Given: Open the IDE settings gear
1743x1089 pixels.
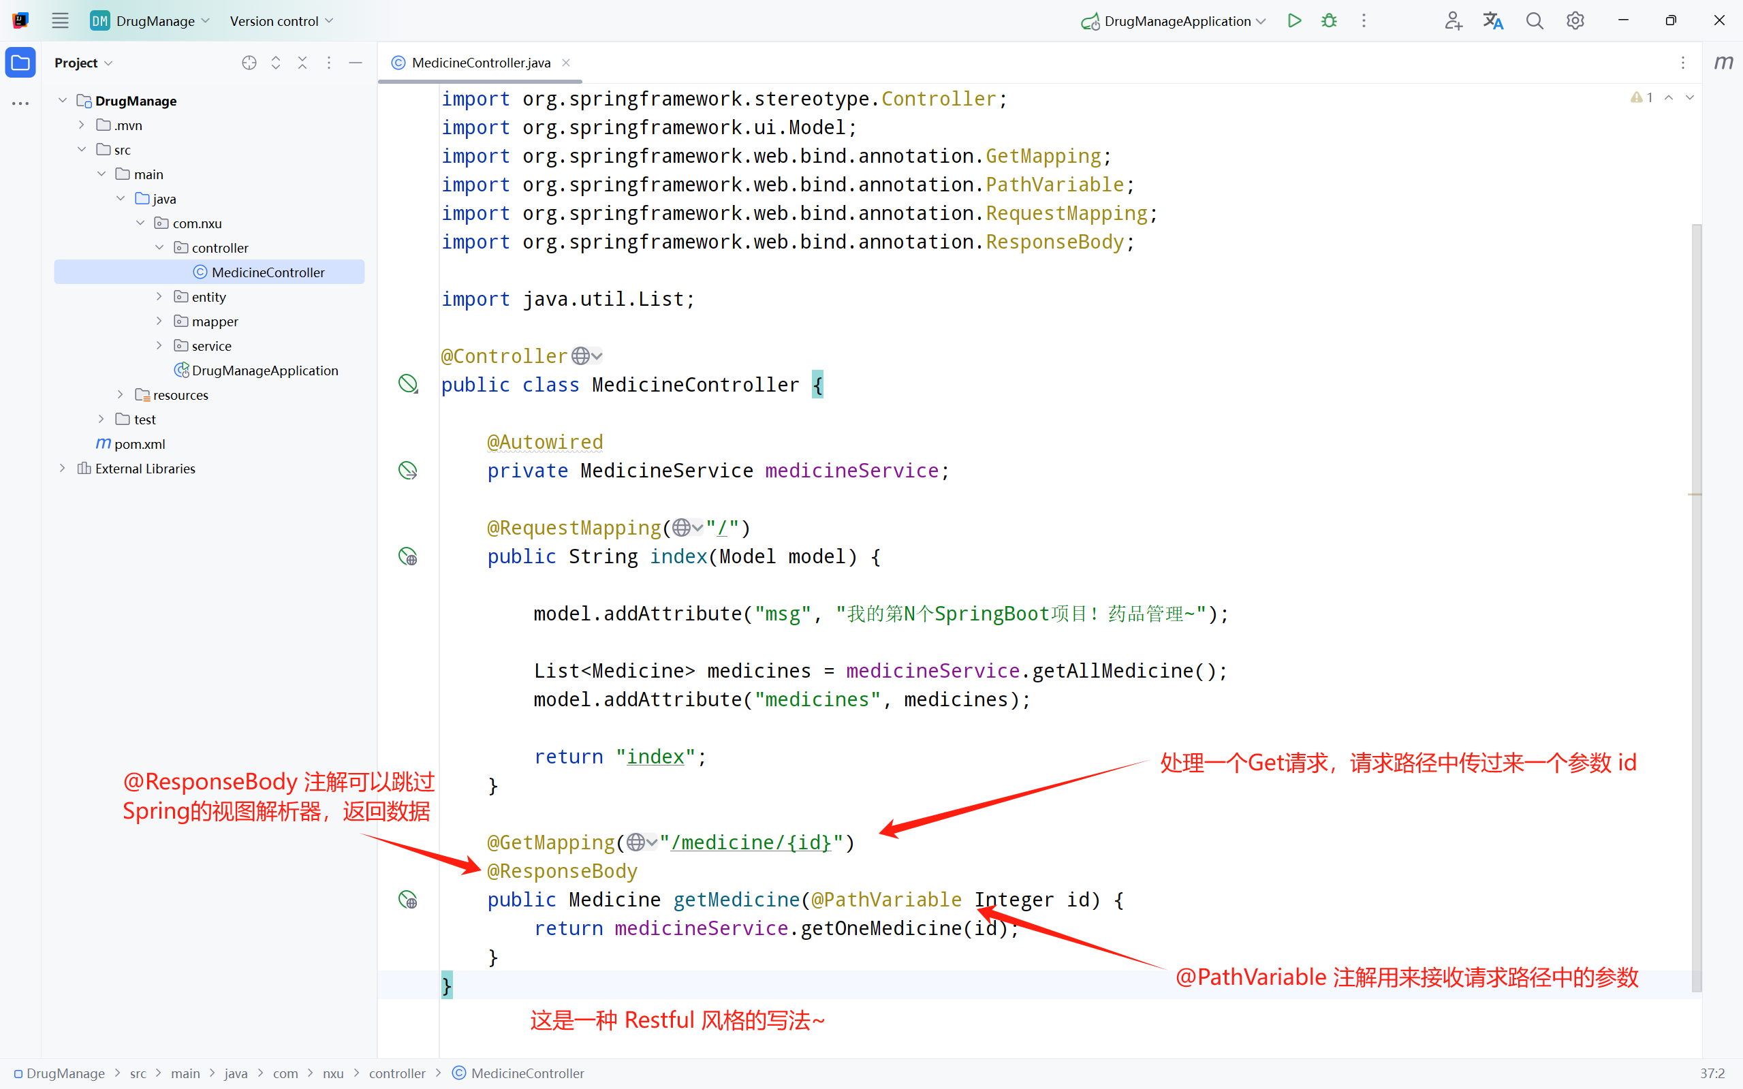Looking at the screenshot, I should click(x=1575, y=21).
